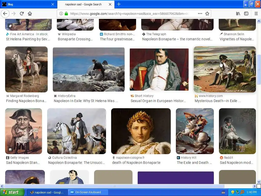261x196 pixels.
Task: Select napoleon sad taskbar button
Action: [47, 192]
